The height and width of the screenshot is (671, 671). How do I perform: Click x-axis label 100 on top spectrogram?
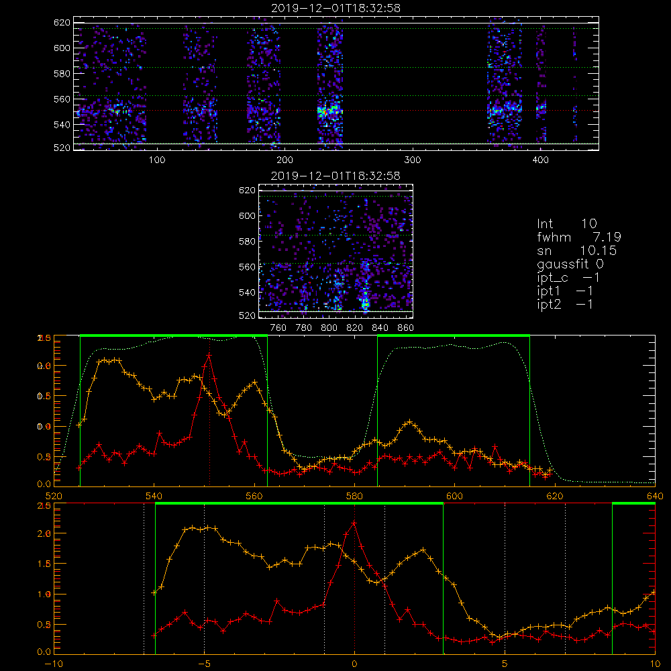[157, 160]
